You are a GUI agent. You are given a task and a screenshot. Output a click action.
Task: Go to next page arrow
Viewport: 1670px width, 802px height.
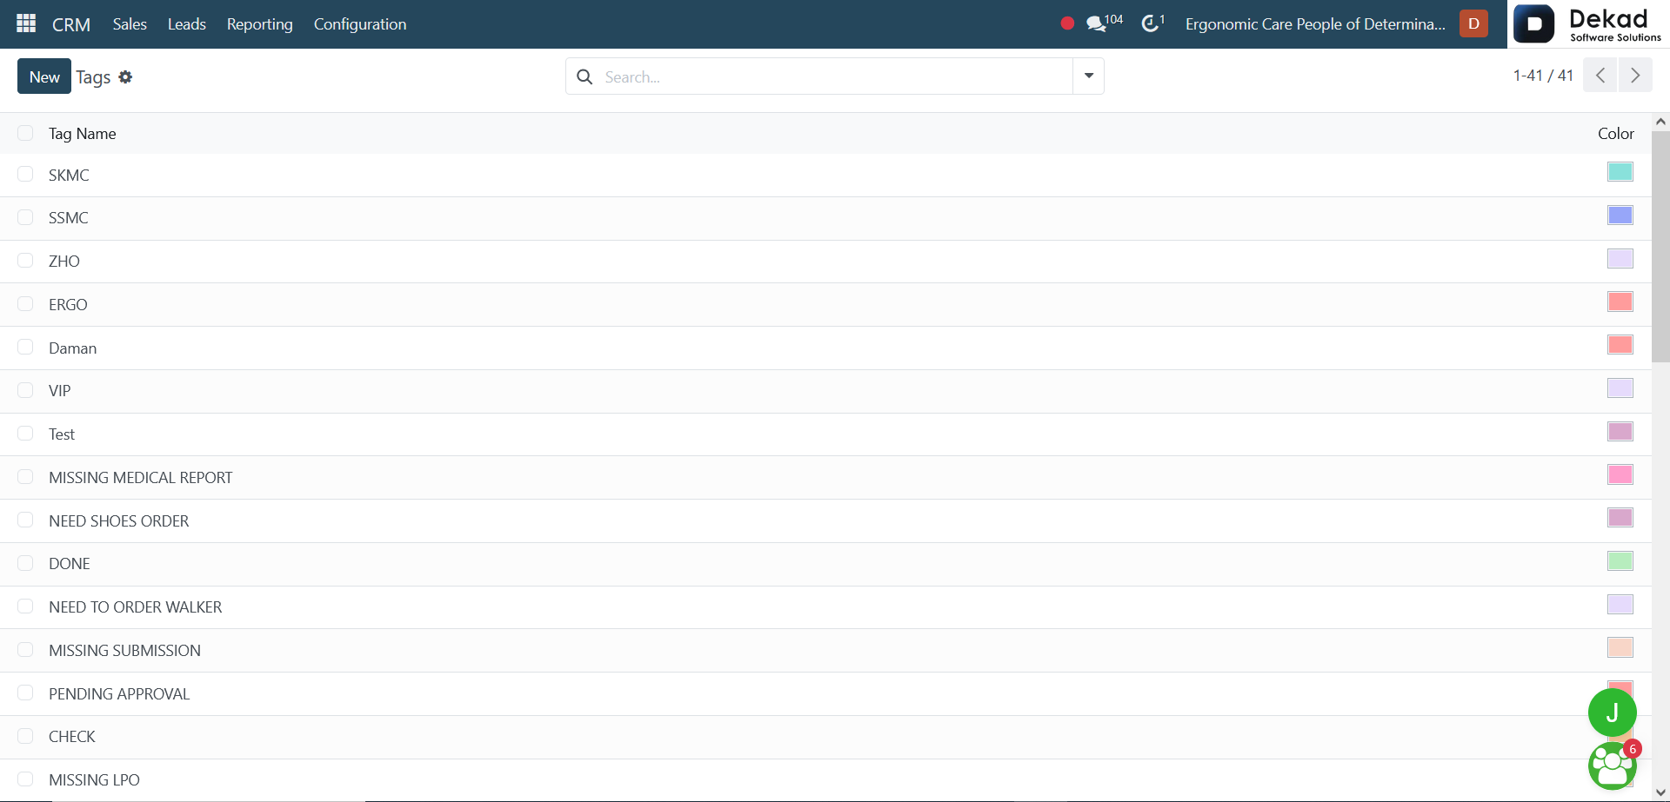coord(1635,76)
